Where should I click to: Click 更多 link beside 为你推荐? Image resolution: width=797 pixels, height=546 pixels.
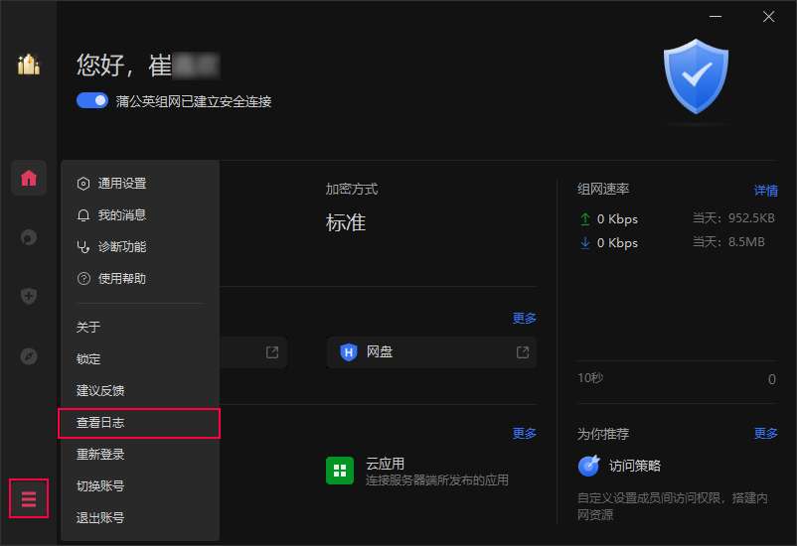pos(765,433)
